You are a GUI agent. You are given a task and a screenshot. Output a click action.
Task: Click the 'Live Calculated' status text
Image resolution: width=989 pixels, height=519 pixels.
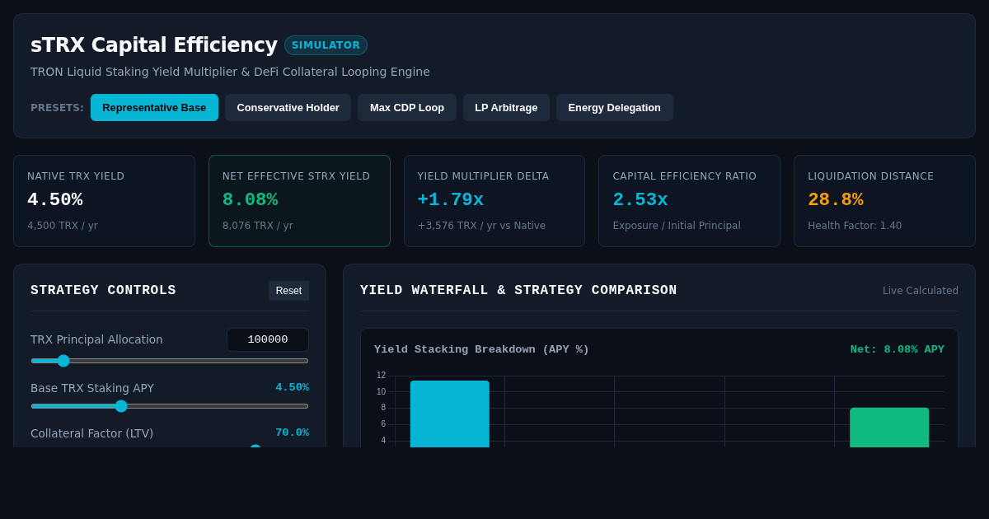921,291
